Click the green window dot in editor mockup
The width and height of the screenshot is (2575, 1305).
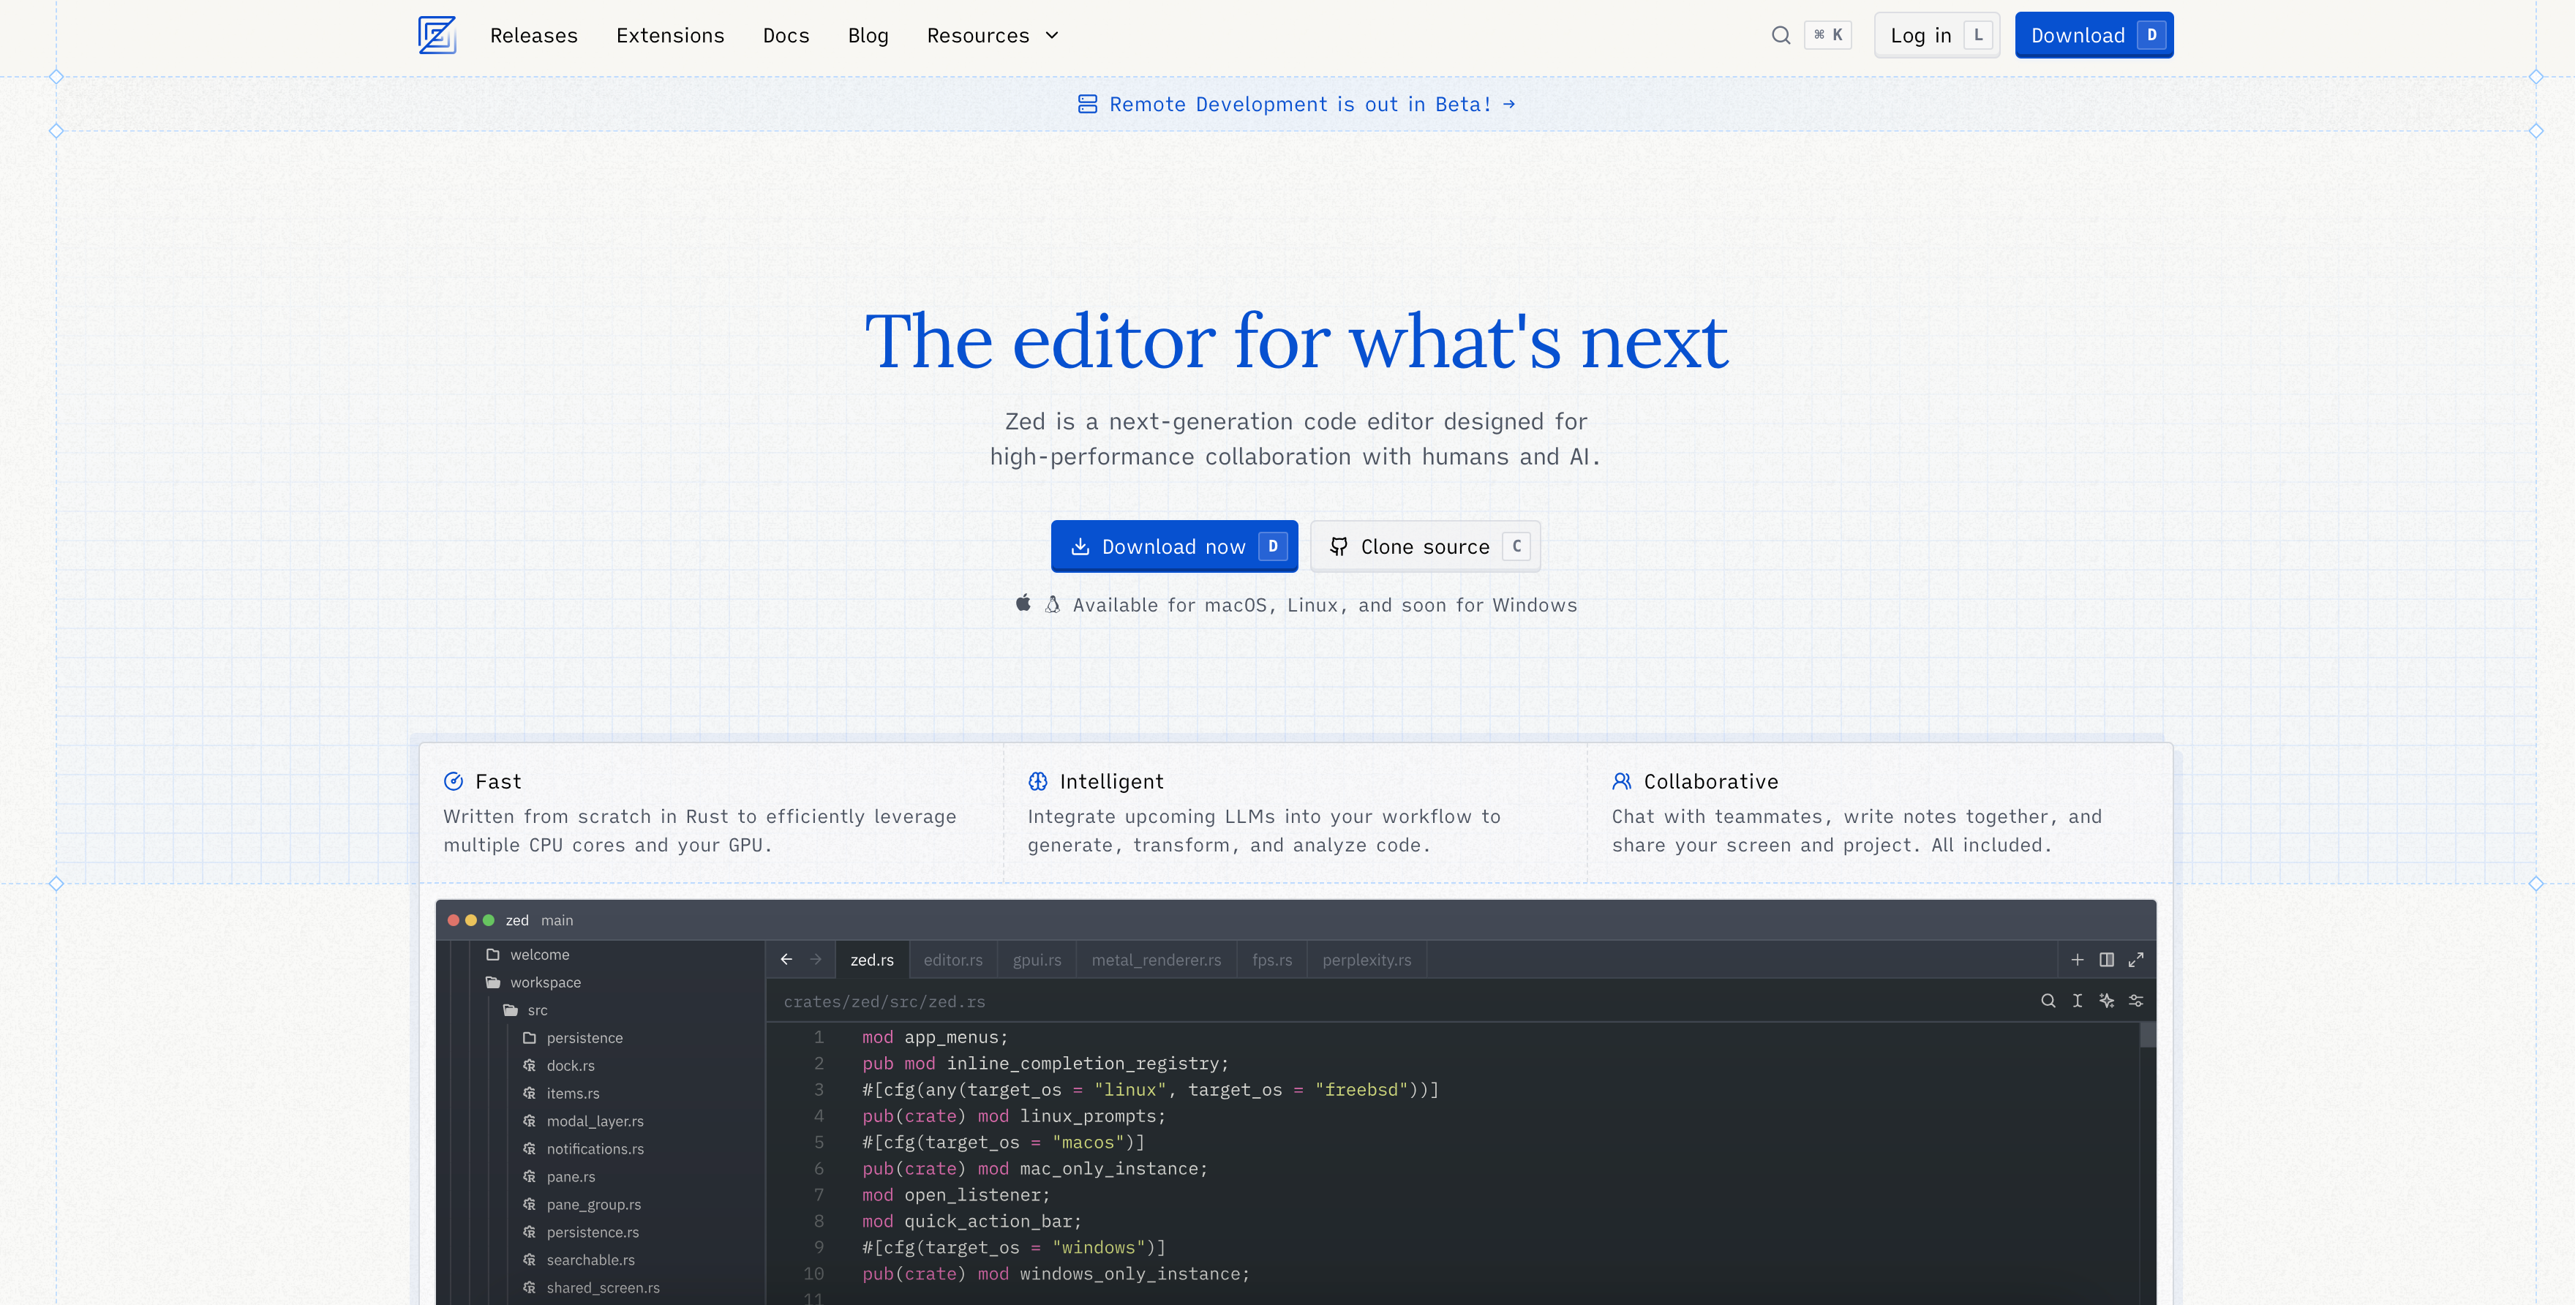click(488, 920)
